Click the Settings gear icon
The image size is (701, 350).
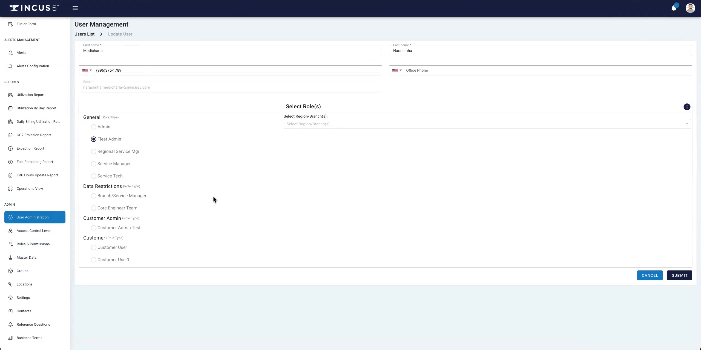click(10, 298)
